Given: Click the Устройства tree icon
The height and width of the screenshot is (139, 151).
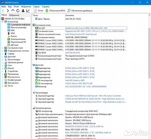Looking at the screenshot, I should pyautogui.click(x=6, y=71).
